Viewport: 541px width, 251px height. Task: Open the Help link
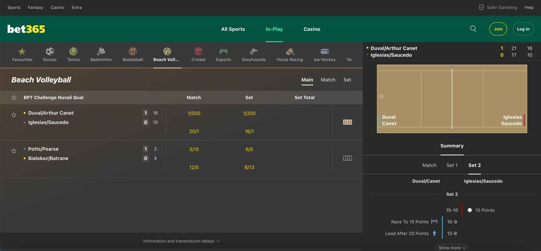point(529,8)
